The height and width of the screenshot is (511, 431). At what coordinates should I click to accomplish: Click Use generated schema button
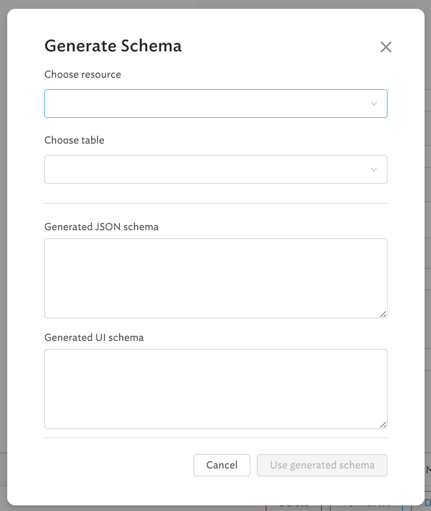[x=322, y=465]
